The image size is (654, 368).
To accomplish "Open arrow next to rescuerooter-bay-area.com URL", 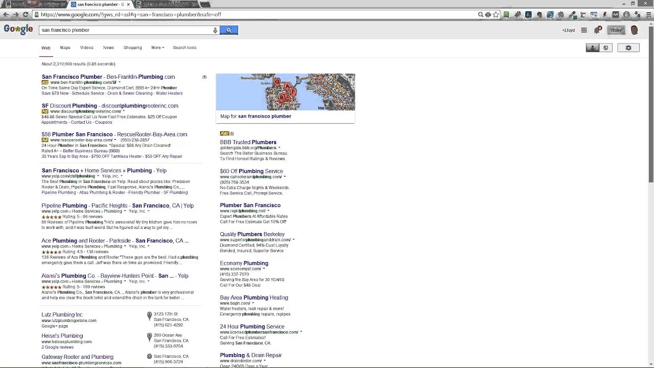I will tap(115, 140).
